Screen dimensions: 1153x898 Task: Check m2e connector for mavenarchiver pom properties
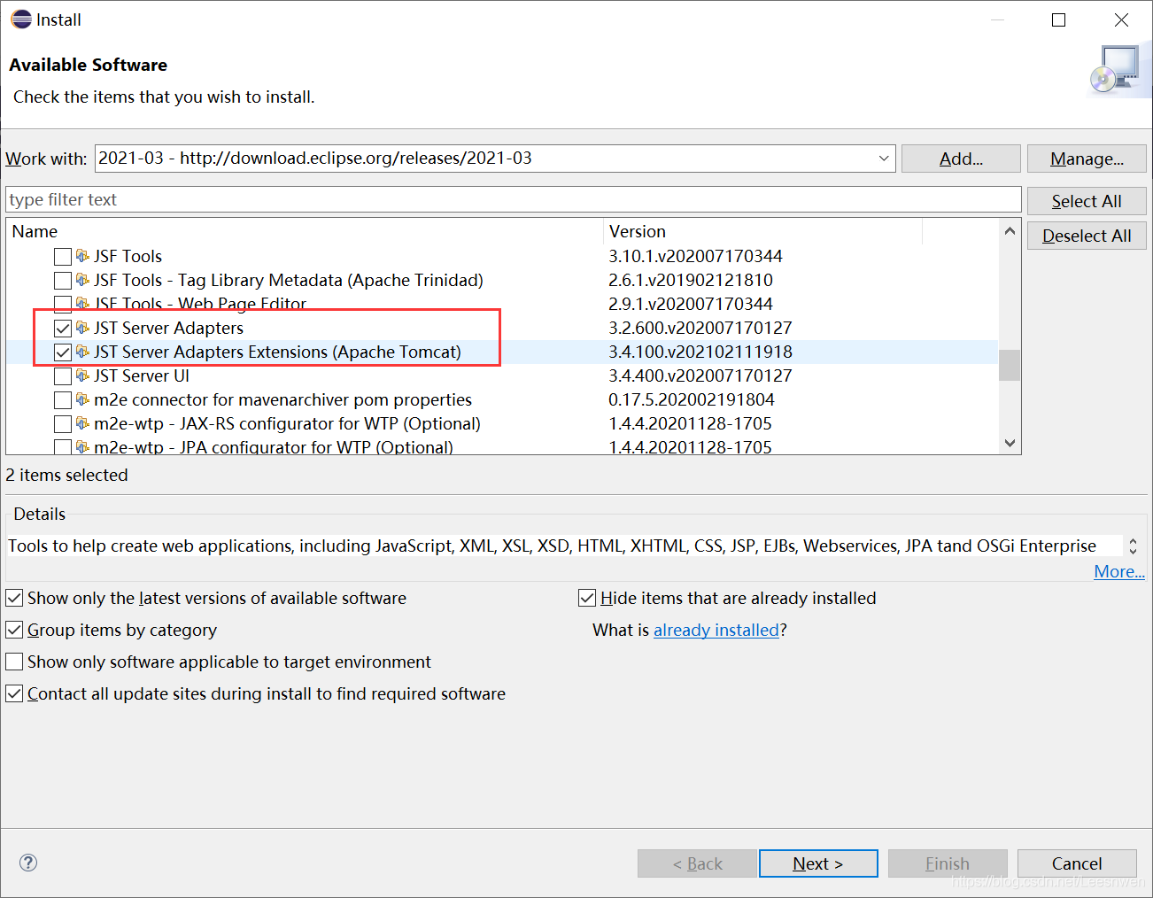pos(63,400)
